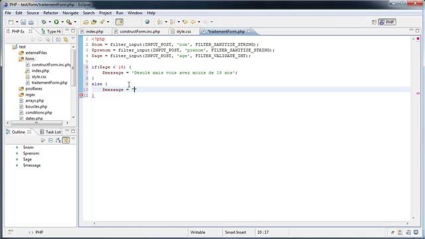Click the Smart Insert status field
Viewport: 425px width, 239px height.
pyautogui.click(x=235, y=232)
